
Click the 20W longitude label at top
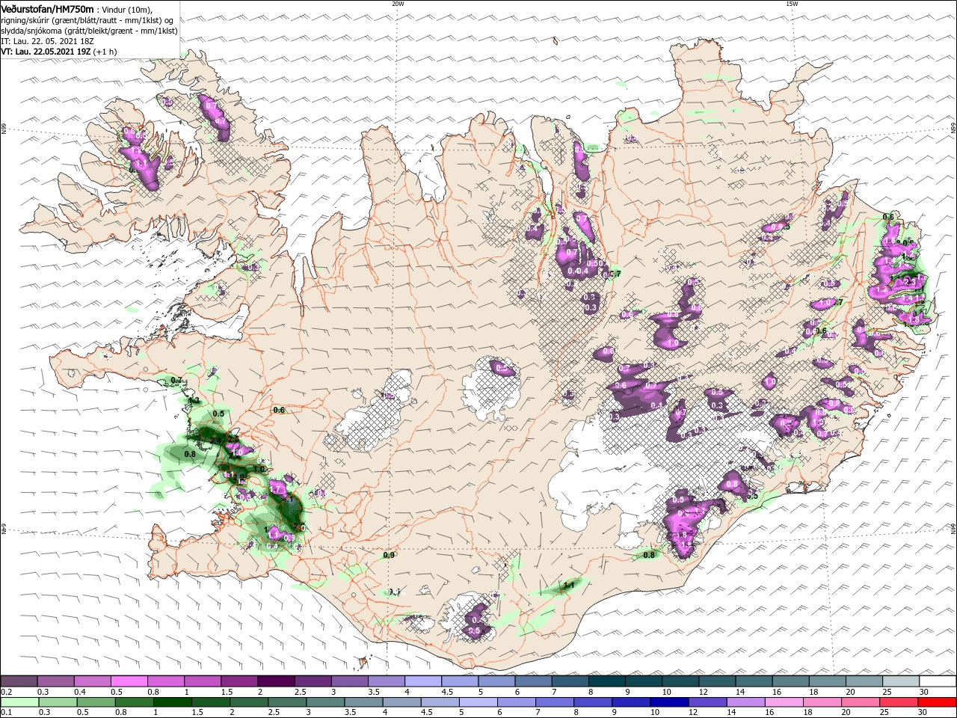pyautogui.click(x=398, y=4)
